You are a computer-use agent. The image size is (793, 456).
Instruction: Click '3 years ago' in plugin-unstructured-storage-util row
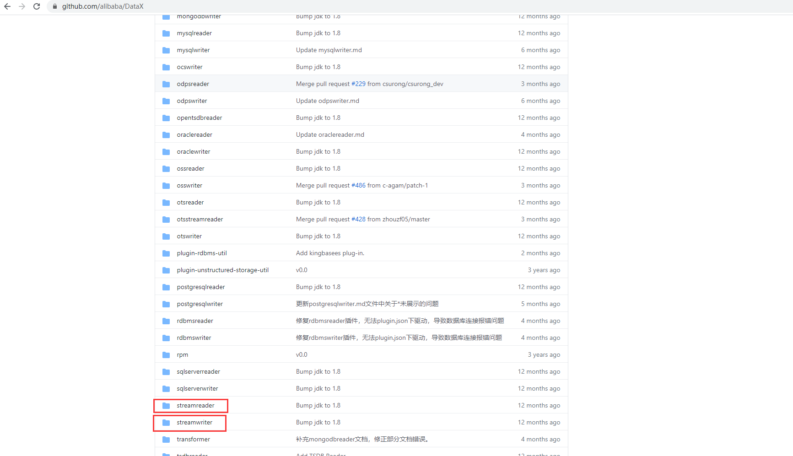click(544, 270)
